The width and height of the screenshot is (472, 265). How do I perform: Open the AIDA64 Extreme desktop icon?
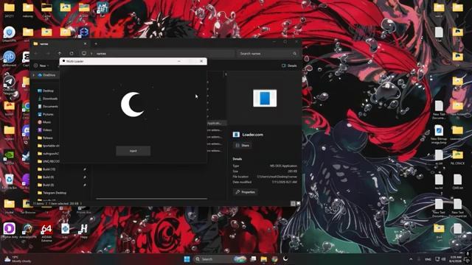pos(46,233)
